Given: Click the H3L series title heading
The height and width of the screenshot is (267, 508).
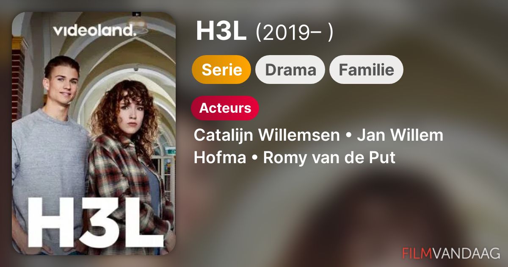Looking at the screenshot, I should tap(221, 32).
